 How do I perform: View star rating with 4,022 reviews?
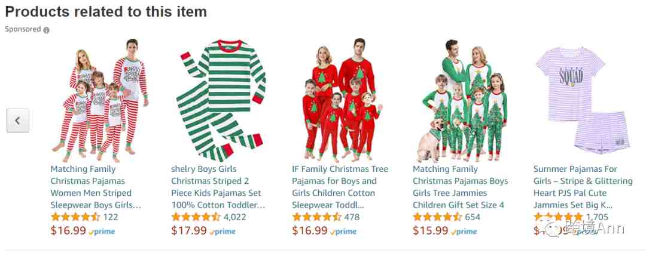click(196, 217)
